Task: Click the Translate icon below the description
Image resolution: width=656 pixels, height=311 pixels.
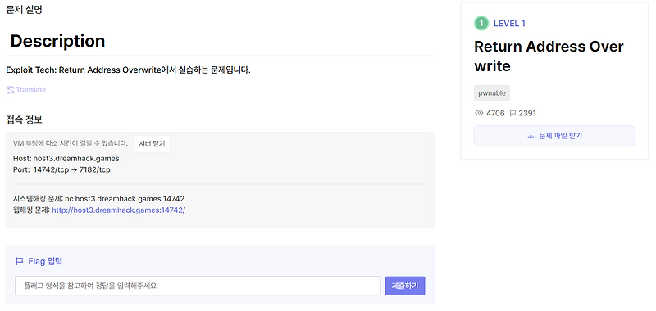Action: point(10,90)
